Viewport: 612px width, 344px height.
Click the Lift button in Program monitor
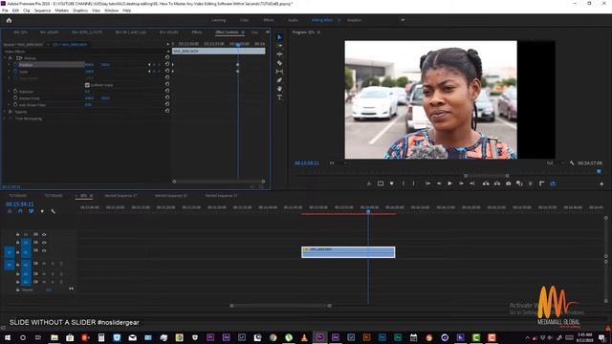[486, 183]
